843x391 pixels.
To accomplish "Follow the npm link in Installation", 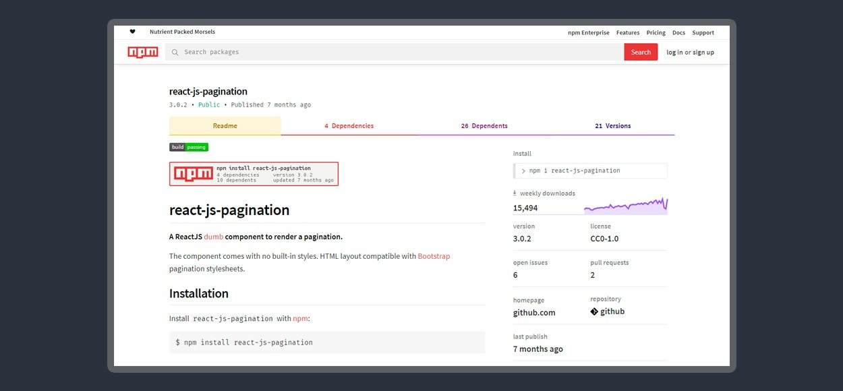I will coord(300,318).
